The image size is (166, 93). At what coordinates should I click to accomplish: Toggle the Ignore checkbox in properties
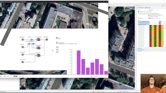pos(147,12)
